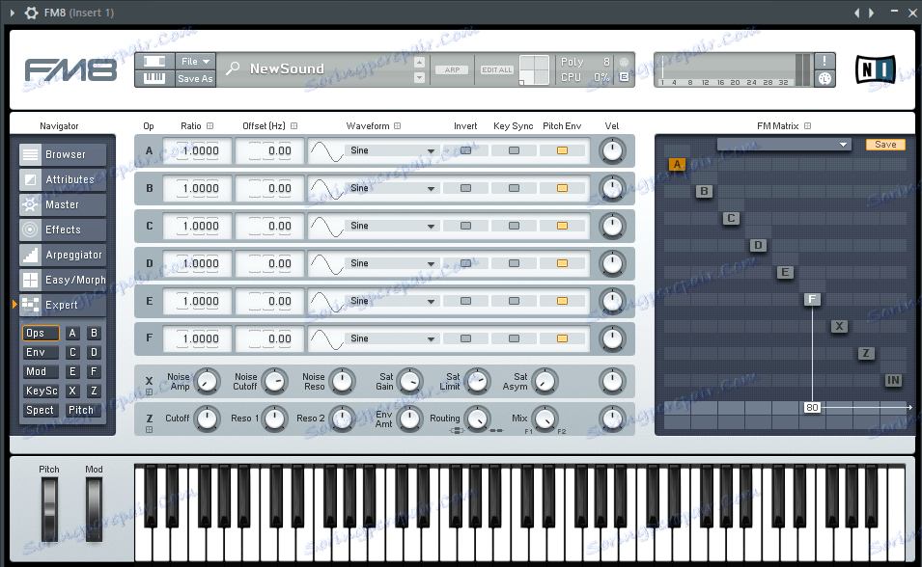This screenshot has height=567, width=922.
Task: Toggle Invert for operator A
Action: (465, 150)
